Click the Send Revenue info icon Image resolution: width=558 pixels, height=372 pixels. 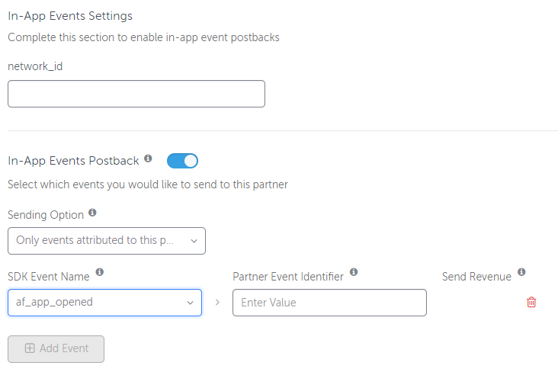click(521, 272)
